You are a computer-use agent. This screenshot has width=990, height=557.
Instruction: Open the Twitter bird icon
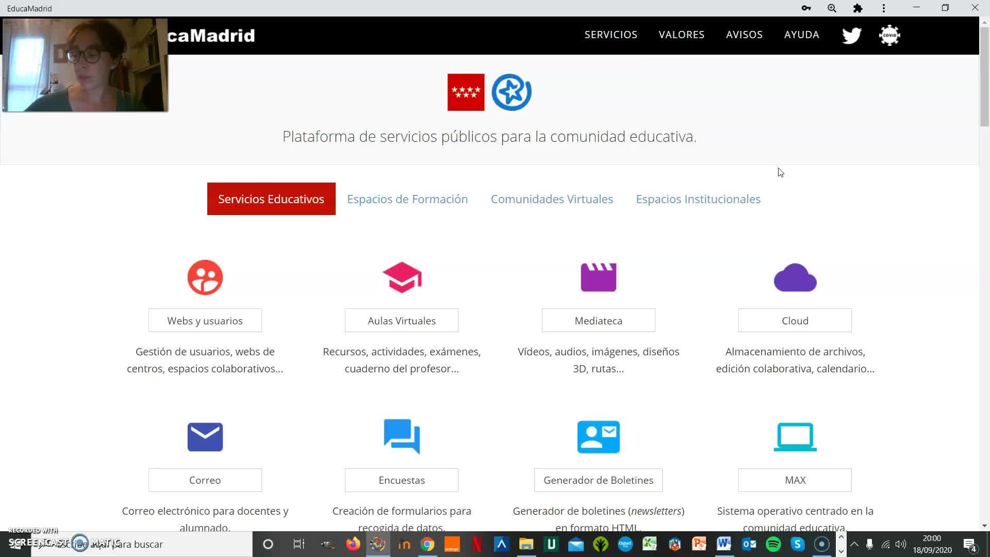(x=851, y=35)
